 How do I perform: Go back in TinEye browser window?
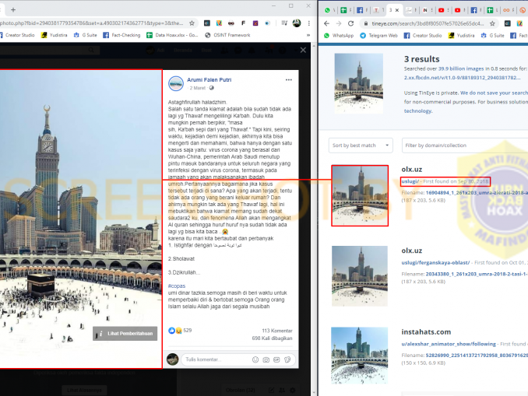pos(326,23)
